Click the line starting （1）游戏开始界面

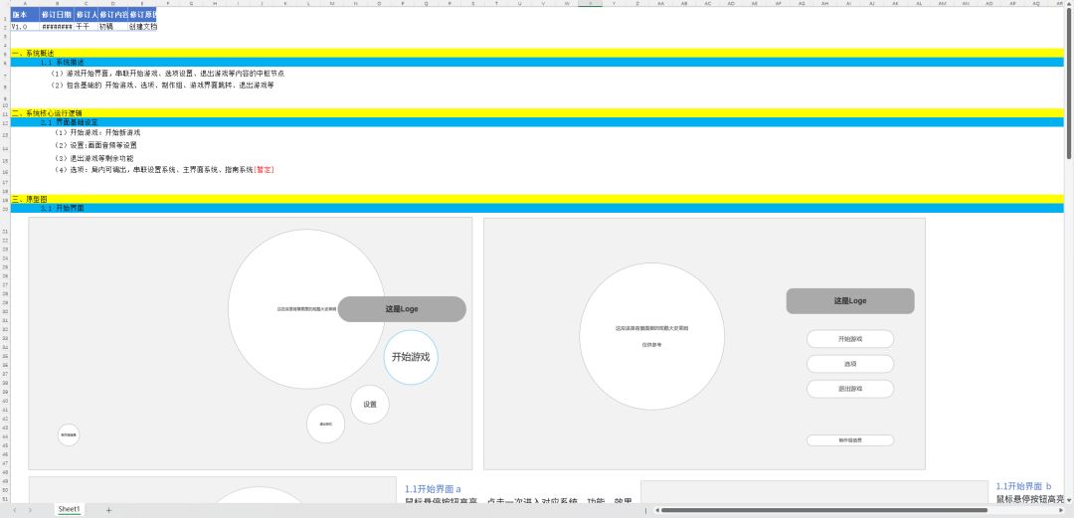tap(168, 74)
